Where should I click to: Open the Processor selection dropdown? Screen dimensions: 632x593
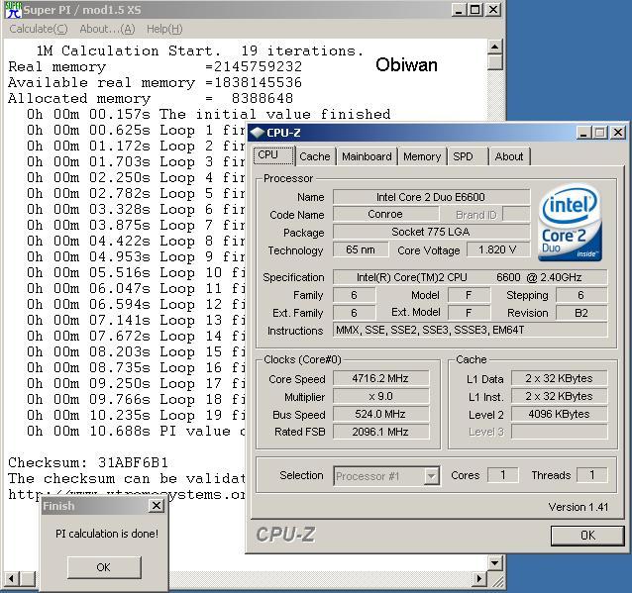click(x=431, y=476)
